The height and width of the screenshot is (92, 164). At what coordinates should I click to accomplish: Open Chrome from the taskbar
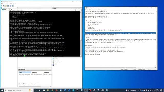pos(52,90)
